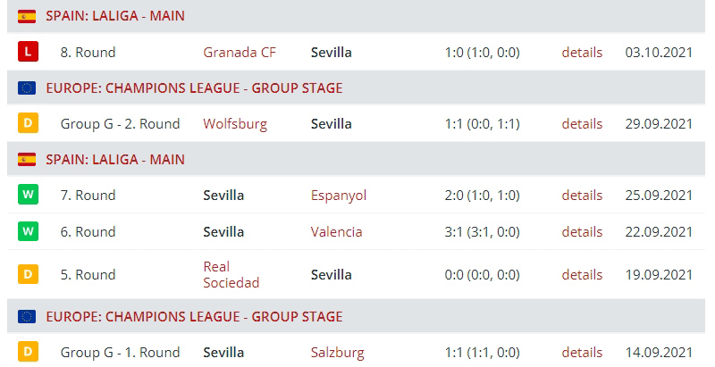Open the Espanyol team link

point(339,196)
